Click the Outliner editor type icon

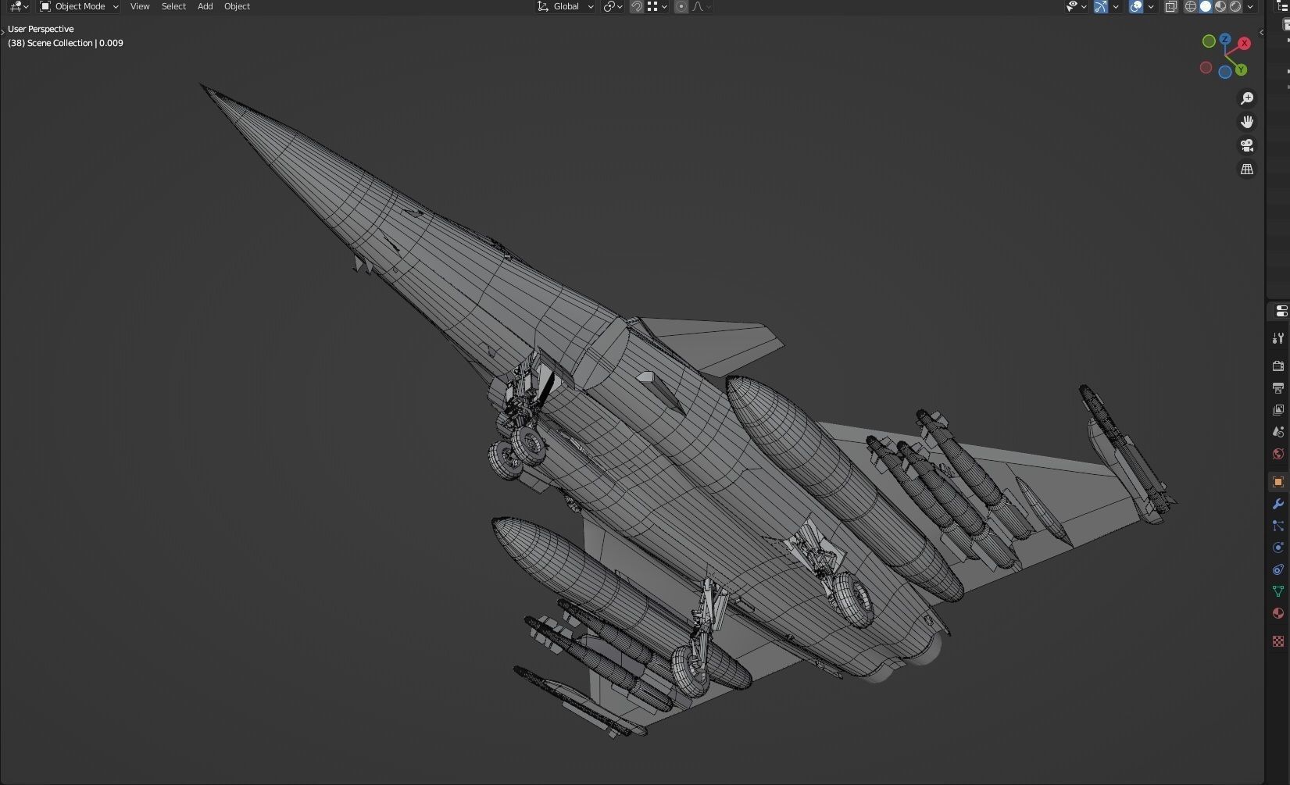pos(1284,6)
